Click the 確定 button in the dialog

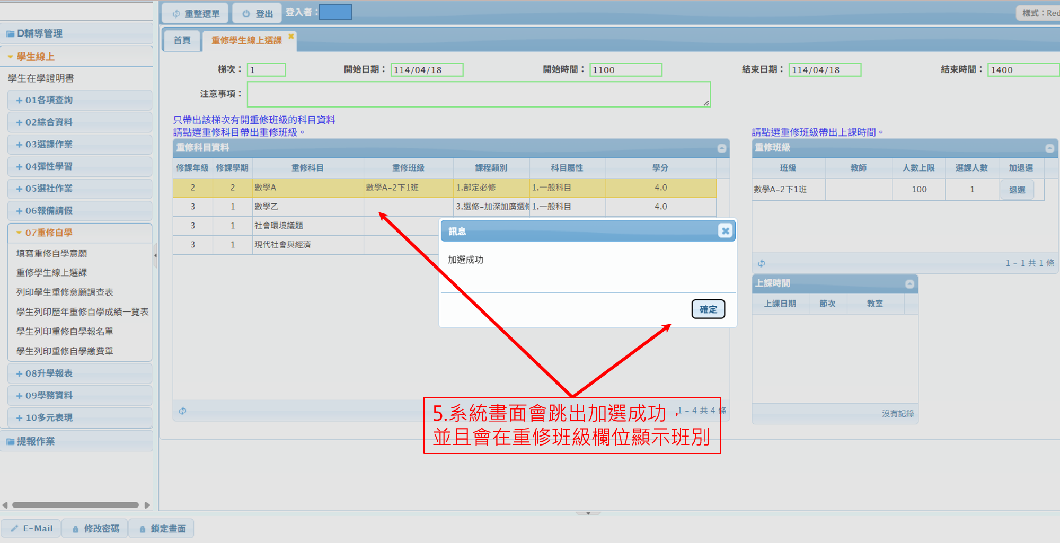pos(708,309)
